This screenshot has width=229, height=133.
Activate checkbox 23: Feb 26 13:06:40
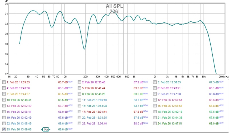(80, 123)
